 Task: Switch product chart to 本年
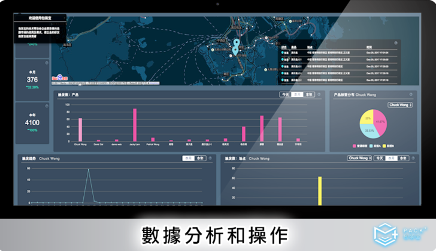(309, 95)
